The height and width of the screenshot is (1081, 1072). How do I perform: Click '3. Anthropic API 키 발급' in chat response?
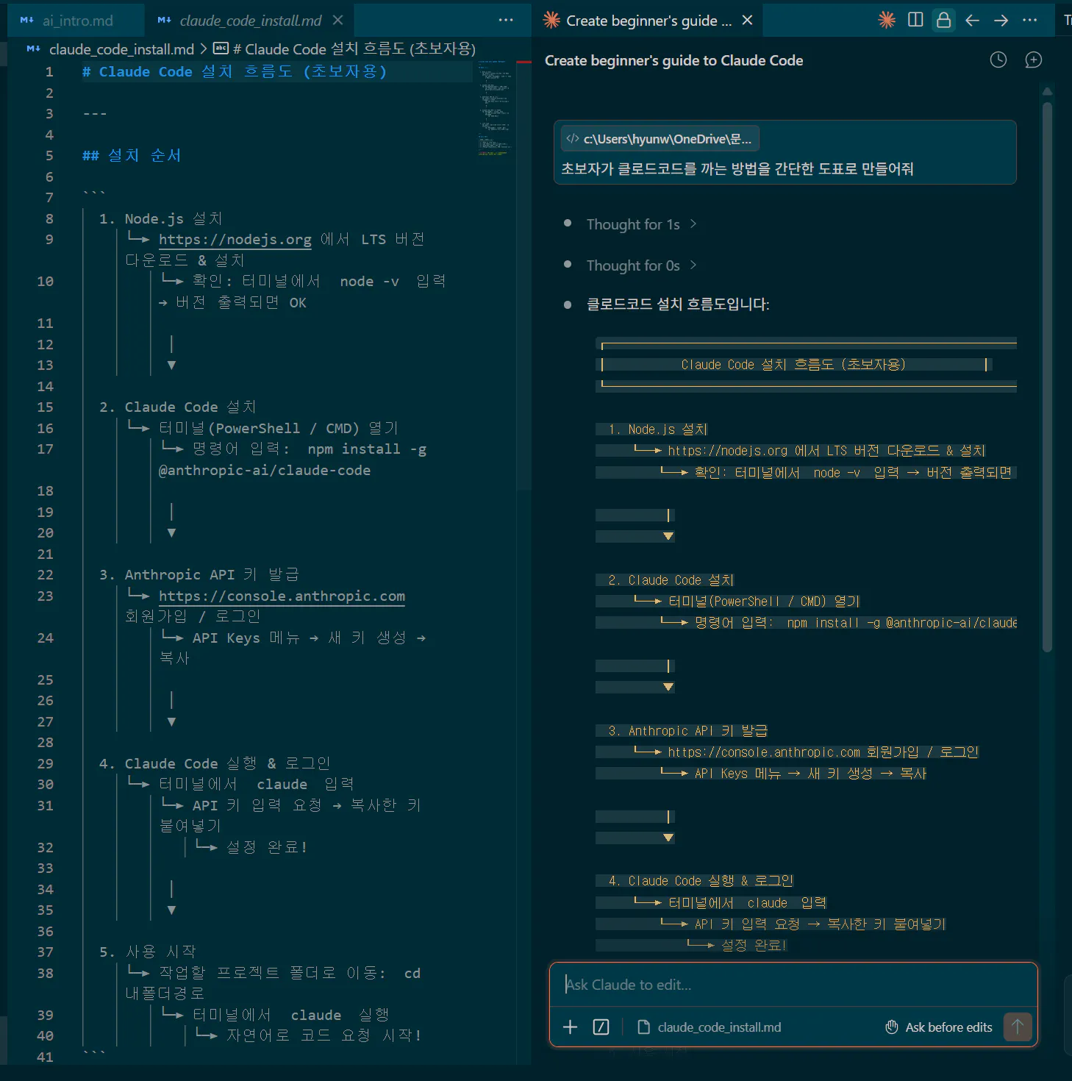coord(688,731)
